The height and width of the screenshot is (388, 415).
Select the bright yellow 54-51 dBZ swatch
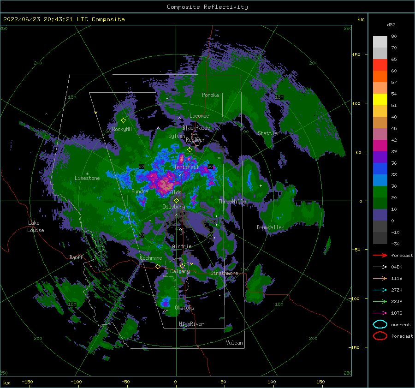click(x=380, y=100)
